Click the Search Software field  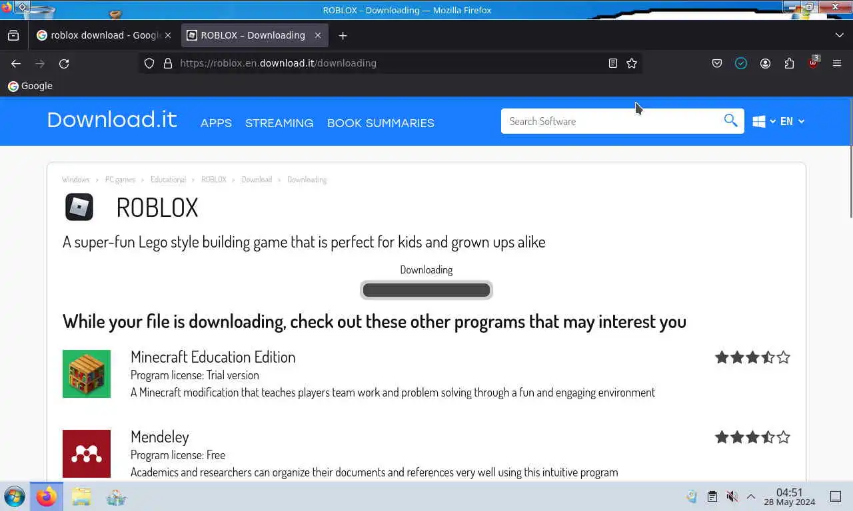(612, 121)
